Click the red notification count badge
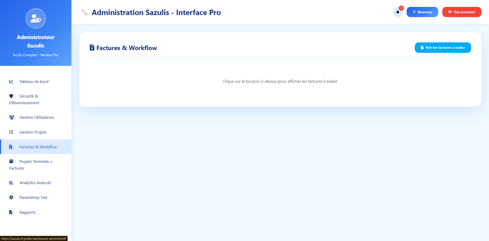The width and height of the screenshot is (489, 241). click(x=401, y=8)
